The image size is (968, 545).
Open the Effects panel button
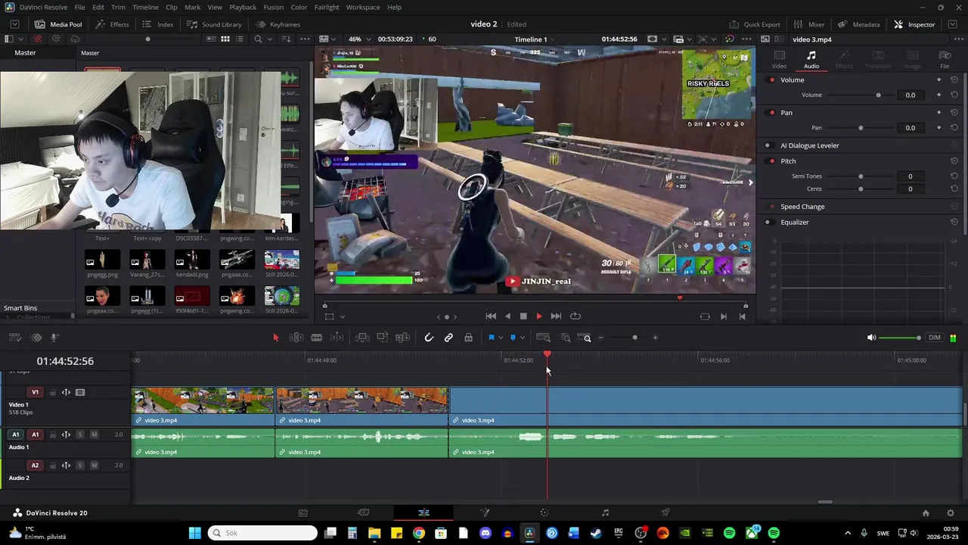tap(112, 24)
